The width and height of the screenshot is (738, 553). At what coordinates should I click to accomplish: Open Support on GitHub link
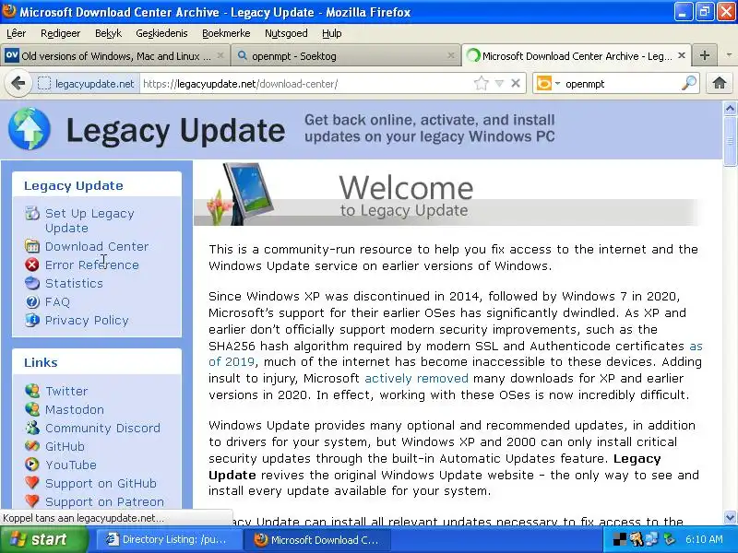(x=101, y=483)
